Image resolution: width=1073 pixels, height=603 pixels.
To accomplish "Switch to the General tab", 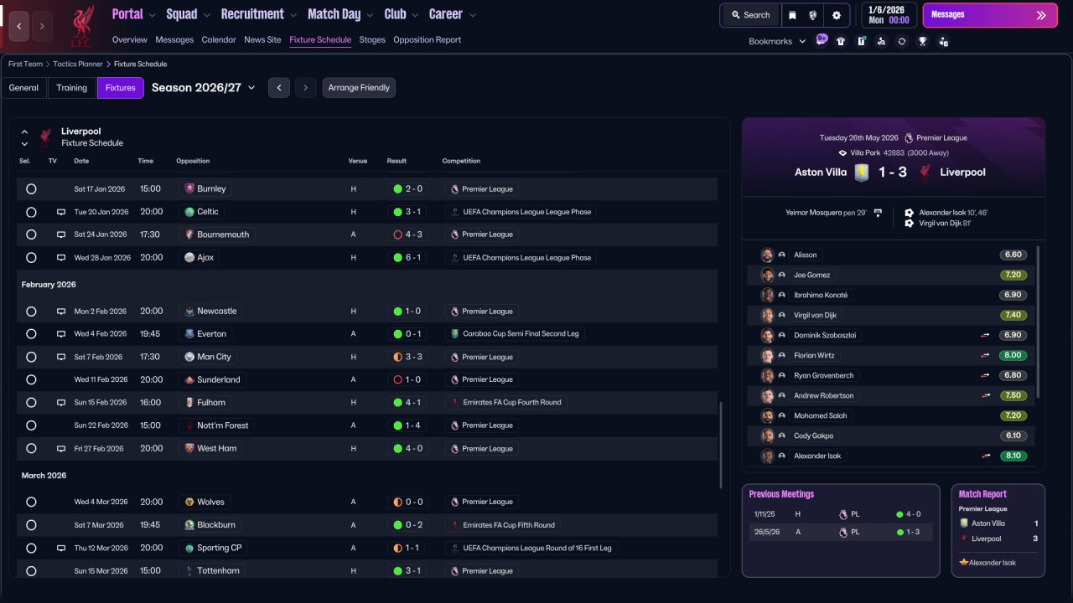I will (x=23, y=88).
